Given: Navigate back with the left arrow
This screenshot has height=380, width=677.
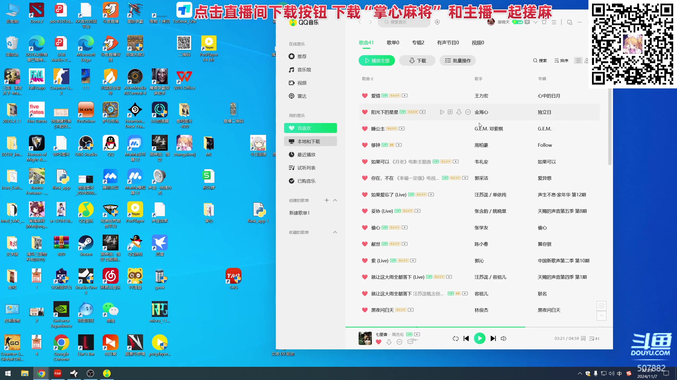Looking at the screenshot, I should tap(360, 22).
